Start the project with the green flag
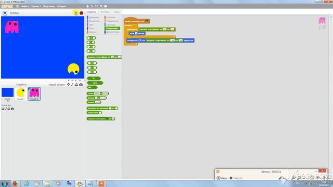 tap(75, 13)
